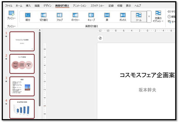Switch to the ホーム tab
The height and width of the screenshot is (122, 181).
pyautogui.click(x=19, y=6)
